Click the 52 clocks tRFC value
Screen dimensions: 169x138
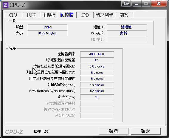click(x=97, y=91)
